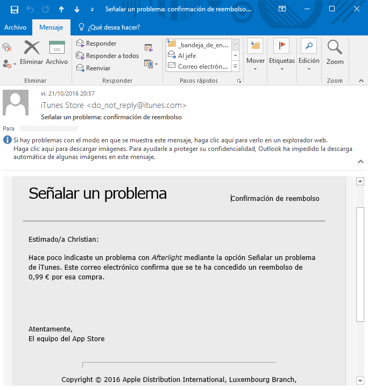Open the Etiquetas flag dropdown
The width and height of the screenshot is (368, 390).
coord(282,55)
